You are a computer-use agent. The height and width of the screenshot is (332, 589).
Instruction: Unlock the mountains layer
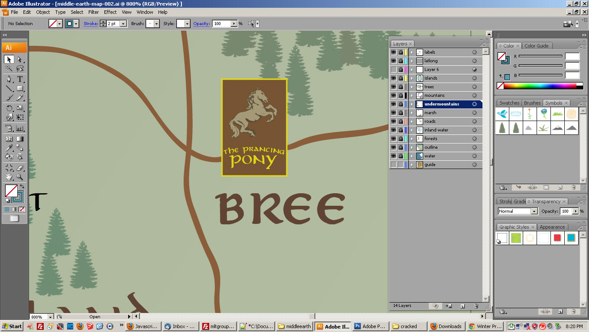coord(401,95)
